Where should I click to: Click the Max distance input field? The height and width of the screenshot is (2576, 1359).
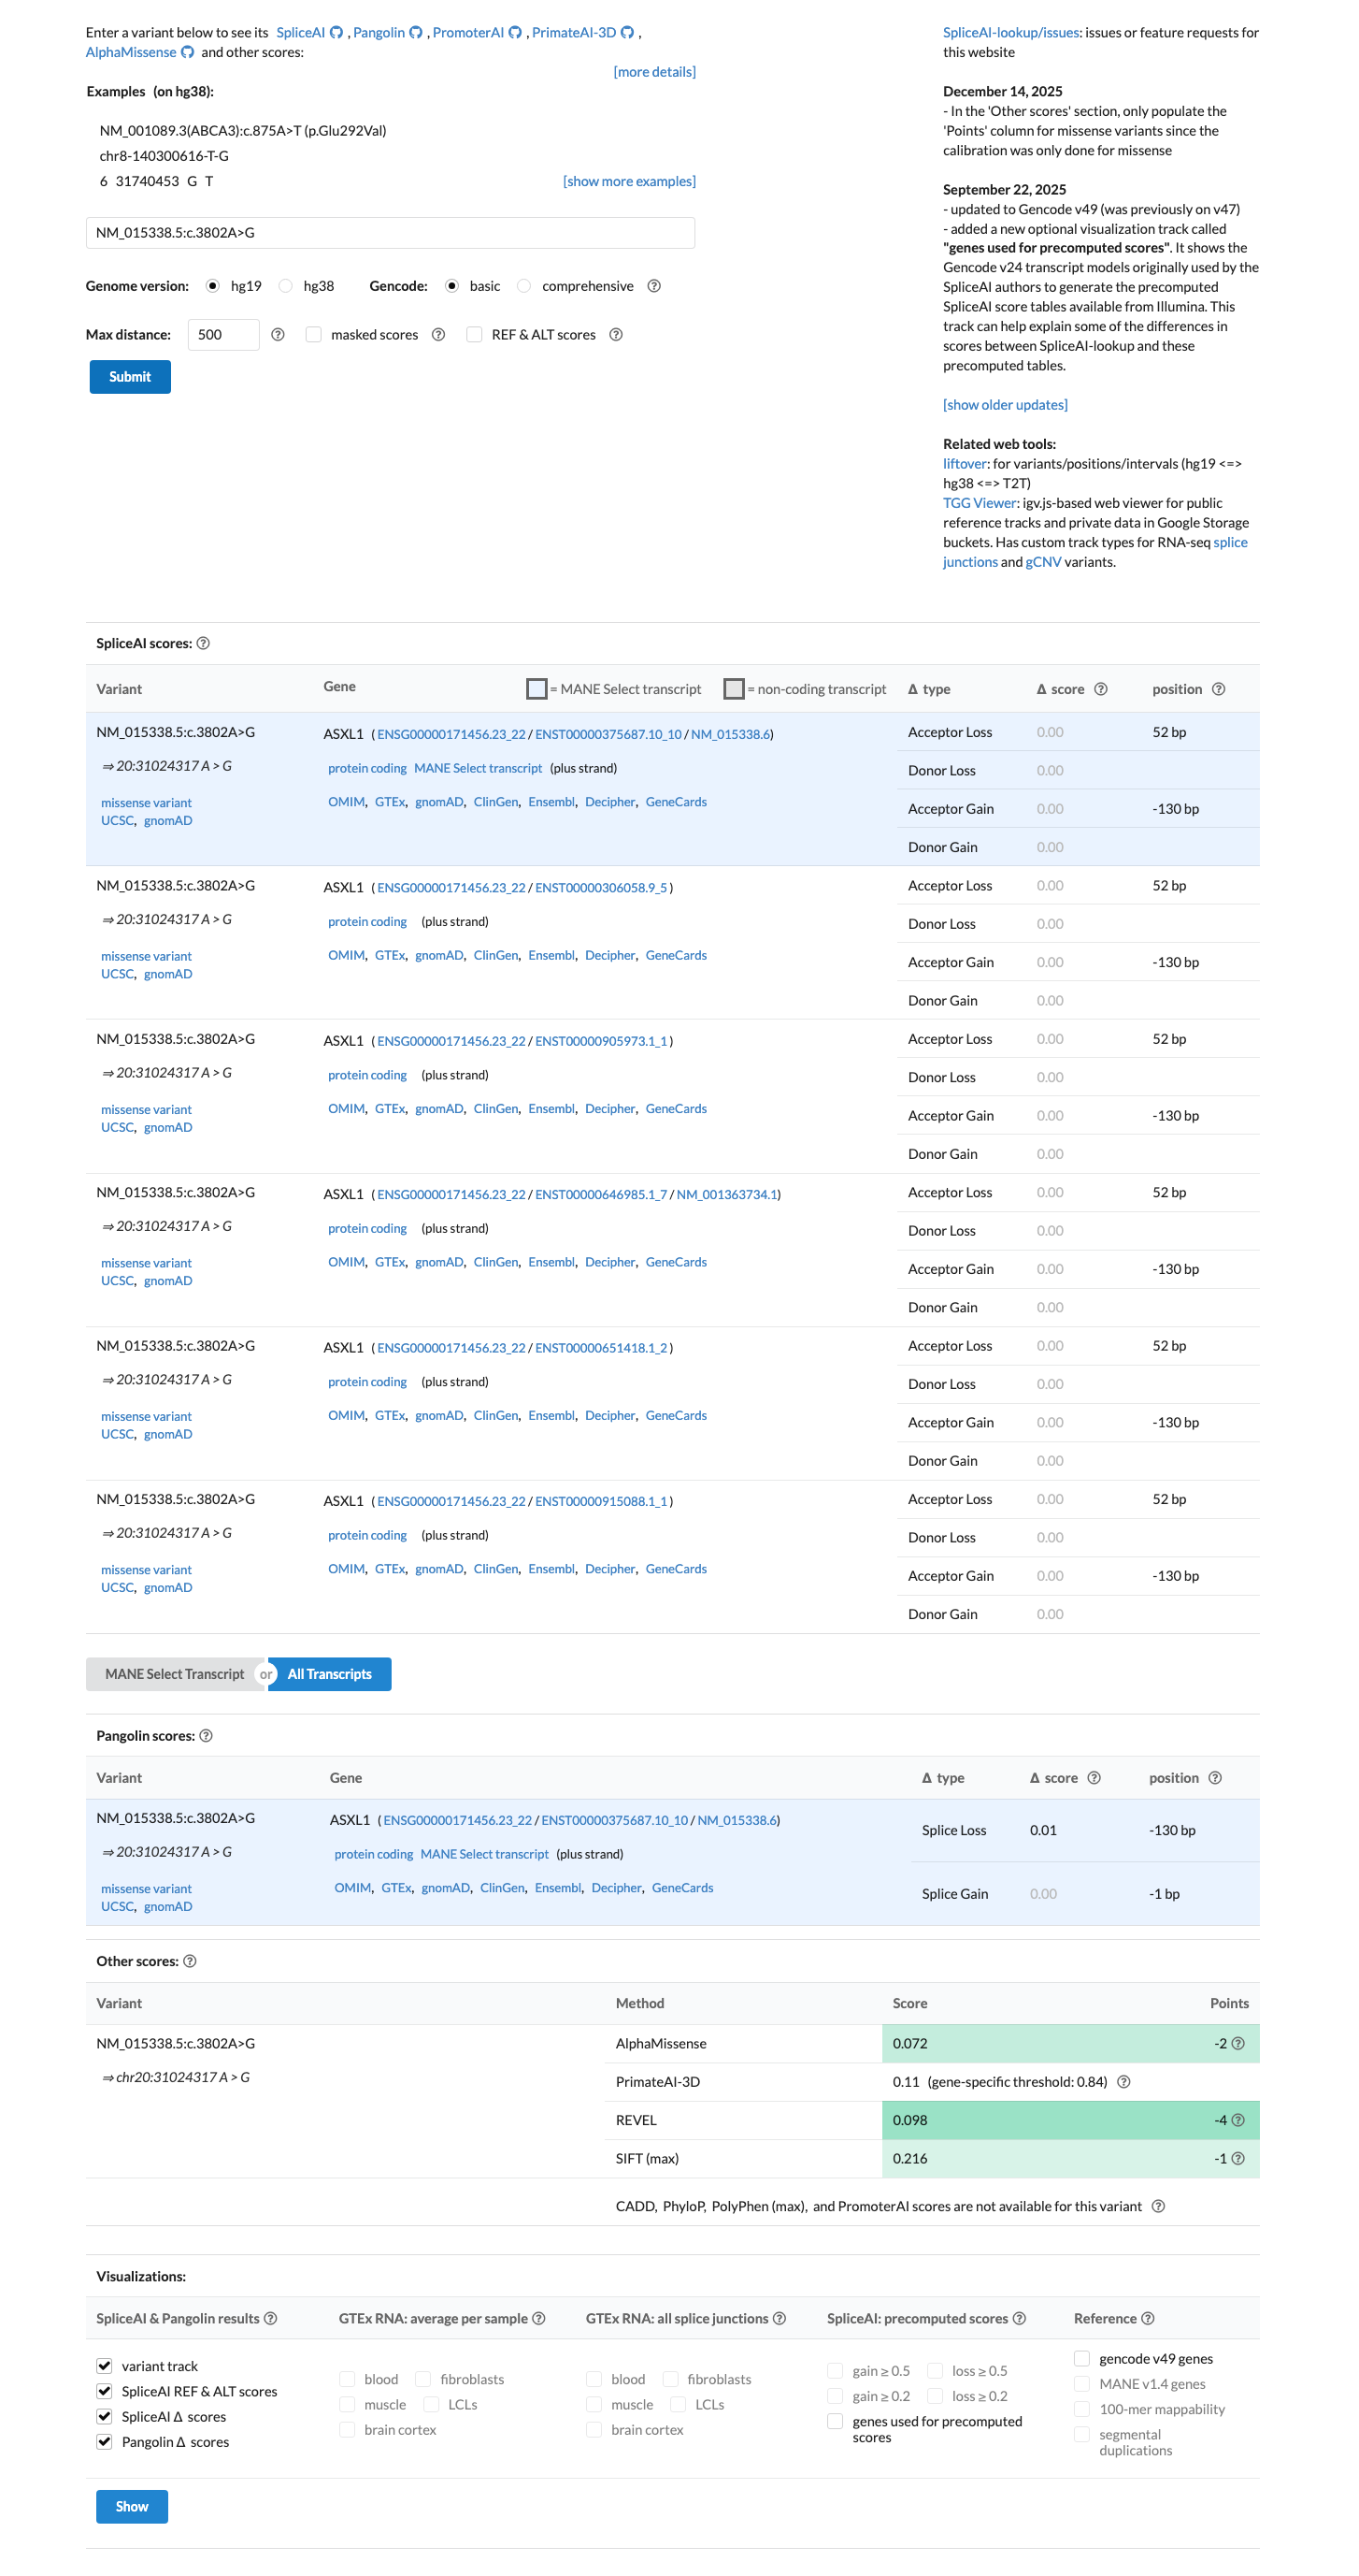(223, 335)
